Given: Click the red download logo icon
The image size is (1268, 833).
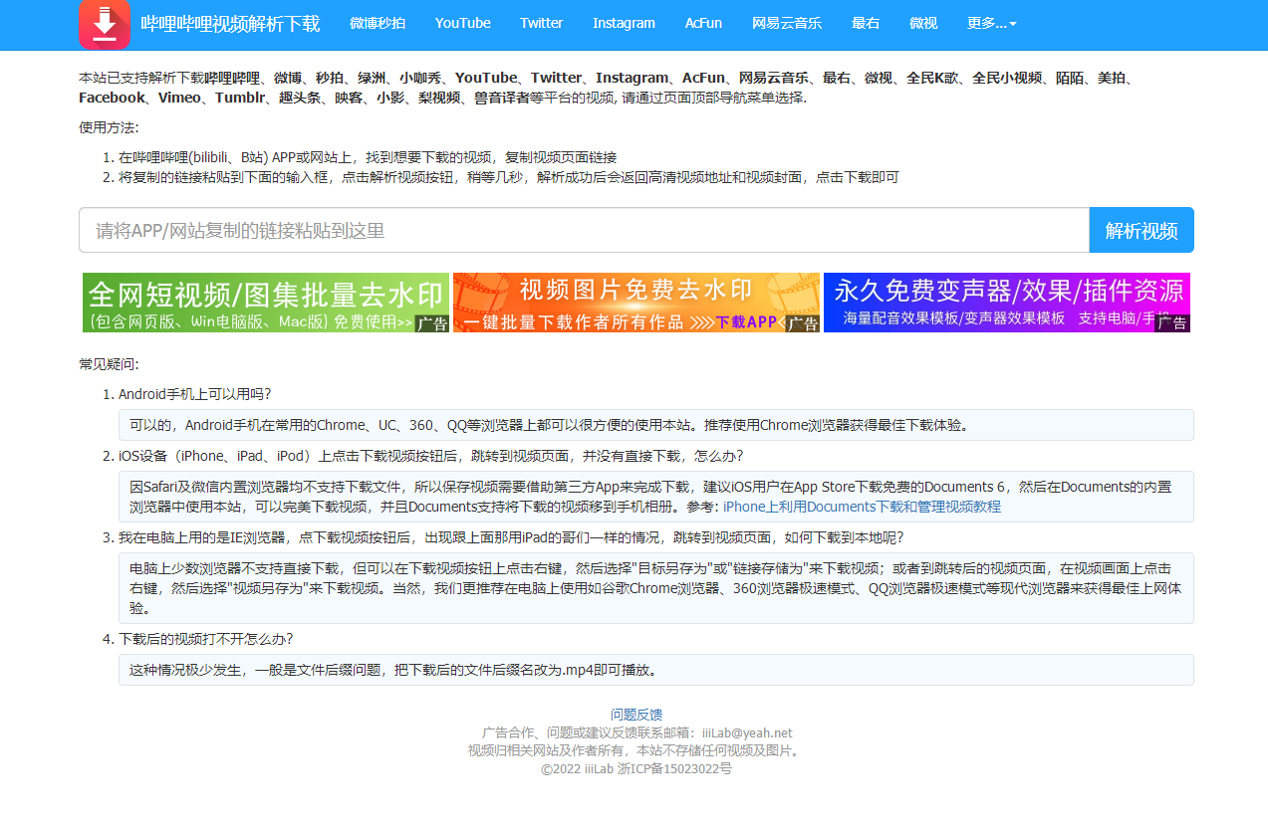Looking at the screenshot, I should tap(105, 24).
